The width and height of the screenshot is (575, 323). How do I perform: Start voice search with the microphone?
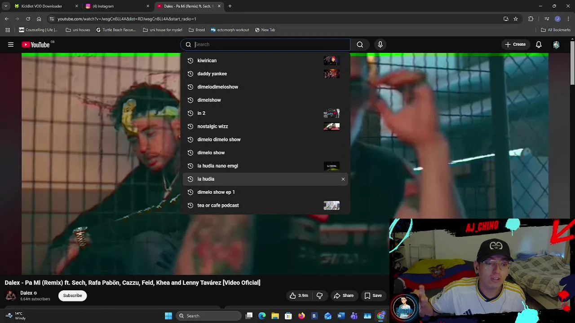380,44
